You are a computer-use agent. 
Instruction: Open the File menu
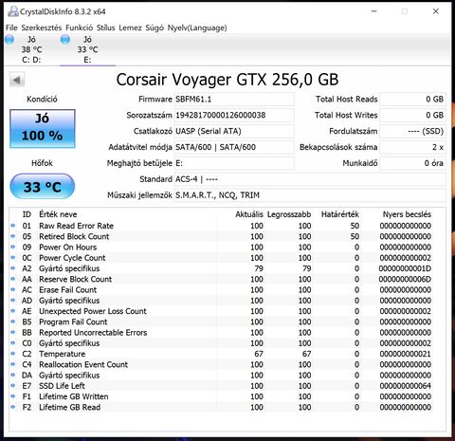11,28
